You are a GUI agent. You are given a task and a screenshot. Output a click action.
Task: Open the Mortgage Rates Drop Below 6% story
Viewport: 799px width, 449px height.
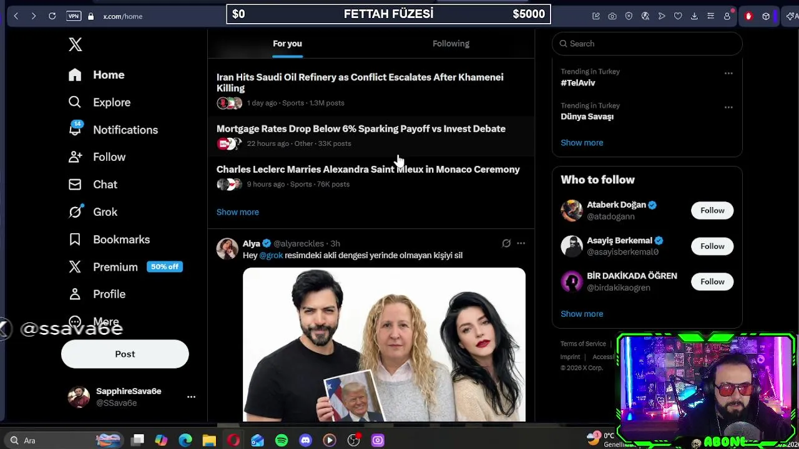point(361,128)
